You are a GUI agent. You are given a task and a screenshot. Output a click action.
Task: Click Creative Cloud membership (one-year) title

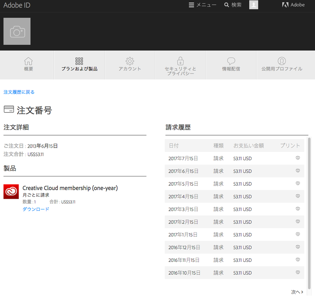coord(70,188)
